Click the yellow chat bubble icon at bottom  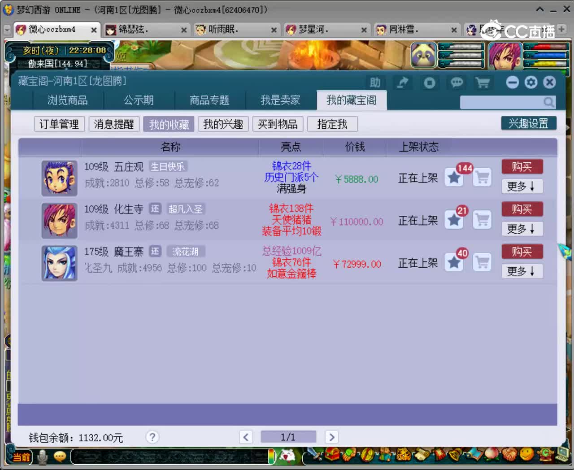pos(60,457)
